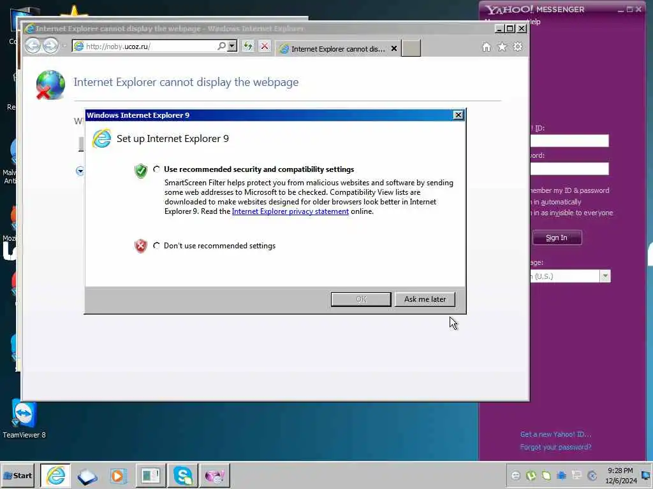Click the Refresh button in IE toolbar
The width and height of the screenshot is (653, 489).
pyautogui.click(x=248, y=46)
